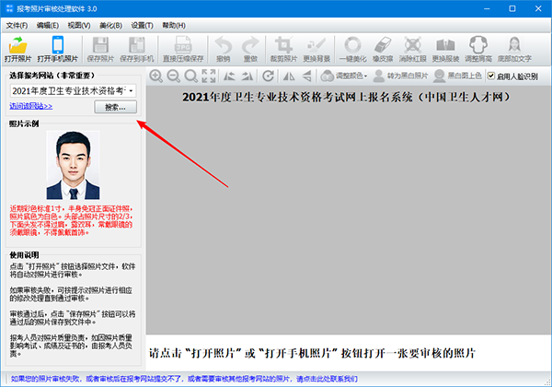Screen dimensions: 552x387
Task: Click the 搜索... button
Action: [116, 108]
